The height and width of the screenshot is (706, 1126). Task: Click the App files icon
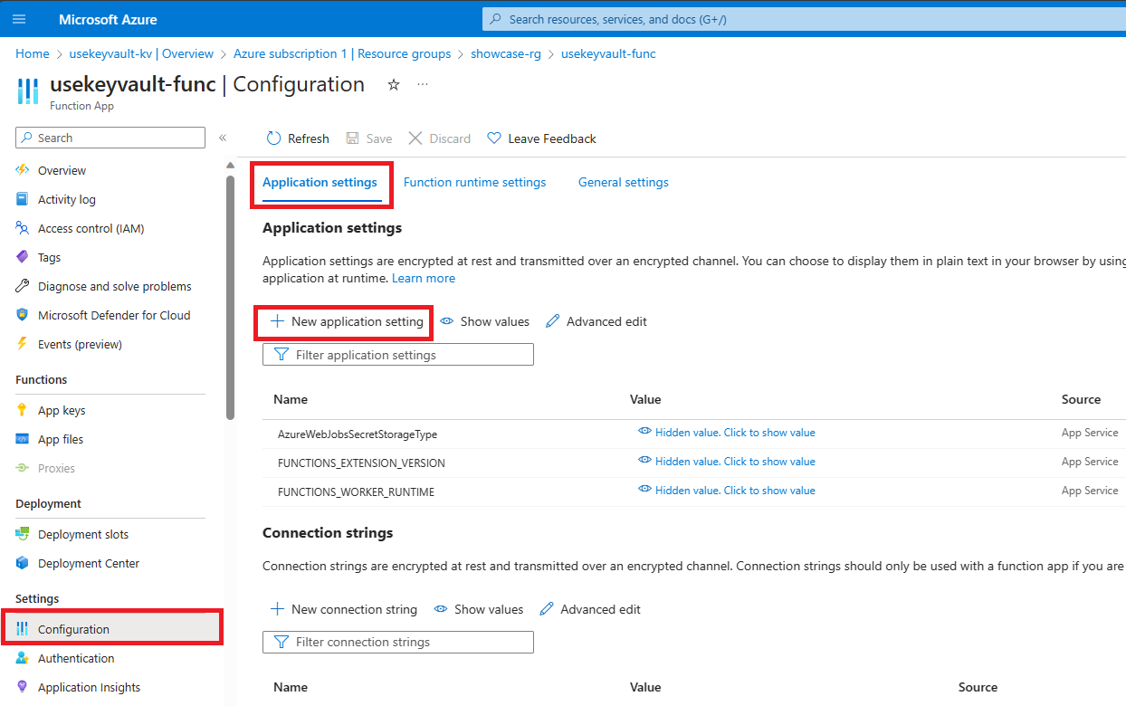23,439
